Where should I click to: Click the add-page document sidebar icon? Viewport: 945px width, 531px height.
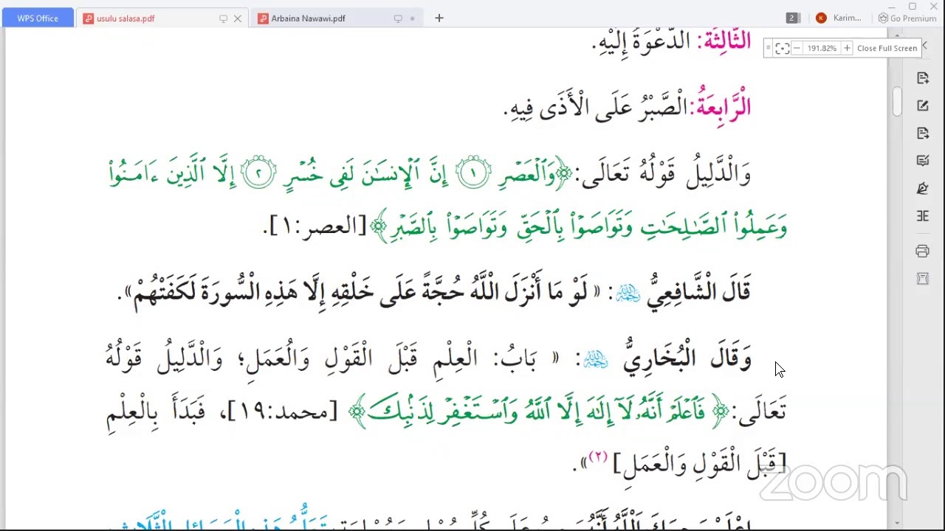[923, 78]
